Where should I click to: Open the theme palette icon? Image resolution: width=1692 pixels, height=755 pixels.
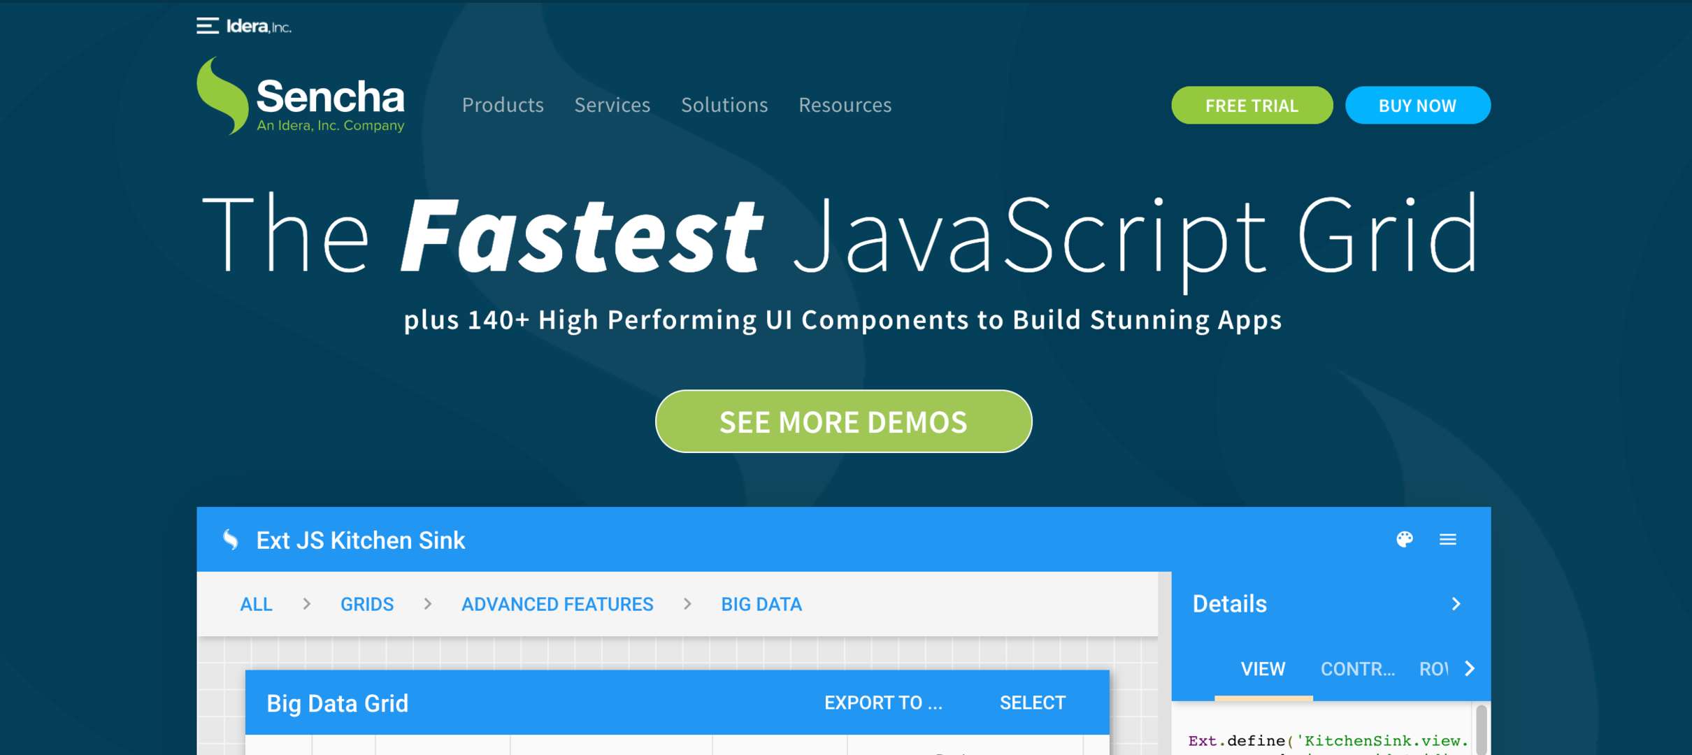[1405, 539]
